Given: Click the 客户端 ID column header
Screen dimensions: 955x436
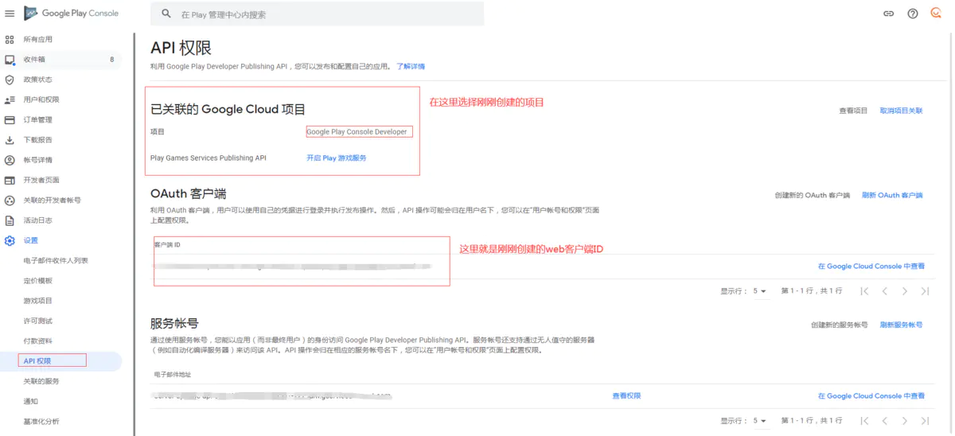Looking at the screenshot, I should pyautogui.click(x=167, y=245).
